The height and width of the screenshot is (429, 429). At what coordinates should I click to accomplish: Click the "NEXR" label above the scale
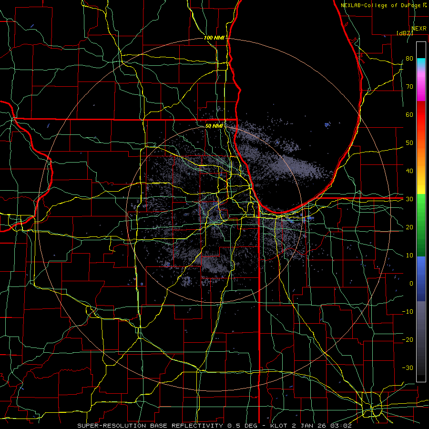point(419,29)
